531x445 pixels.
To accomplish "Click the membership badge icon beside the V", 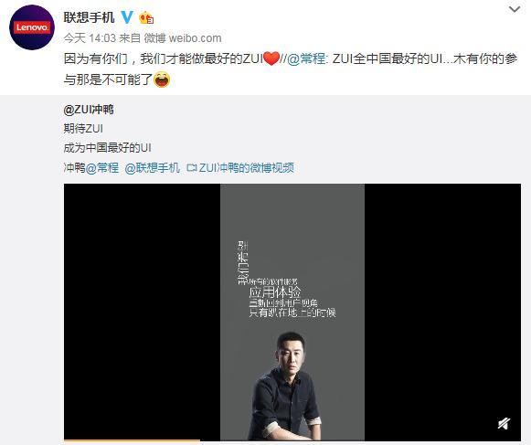I will click(146, 17).
